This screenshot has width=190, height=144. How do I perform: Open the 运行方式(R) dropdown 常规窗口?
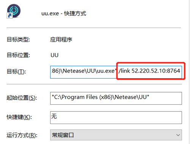(x=116, y=135)
